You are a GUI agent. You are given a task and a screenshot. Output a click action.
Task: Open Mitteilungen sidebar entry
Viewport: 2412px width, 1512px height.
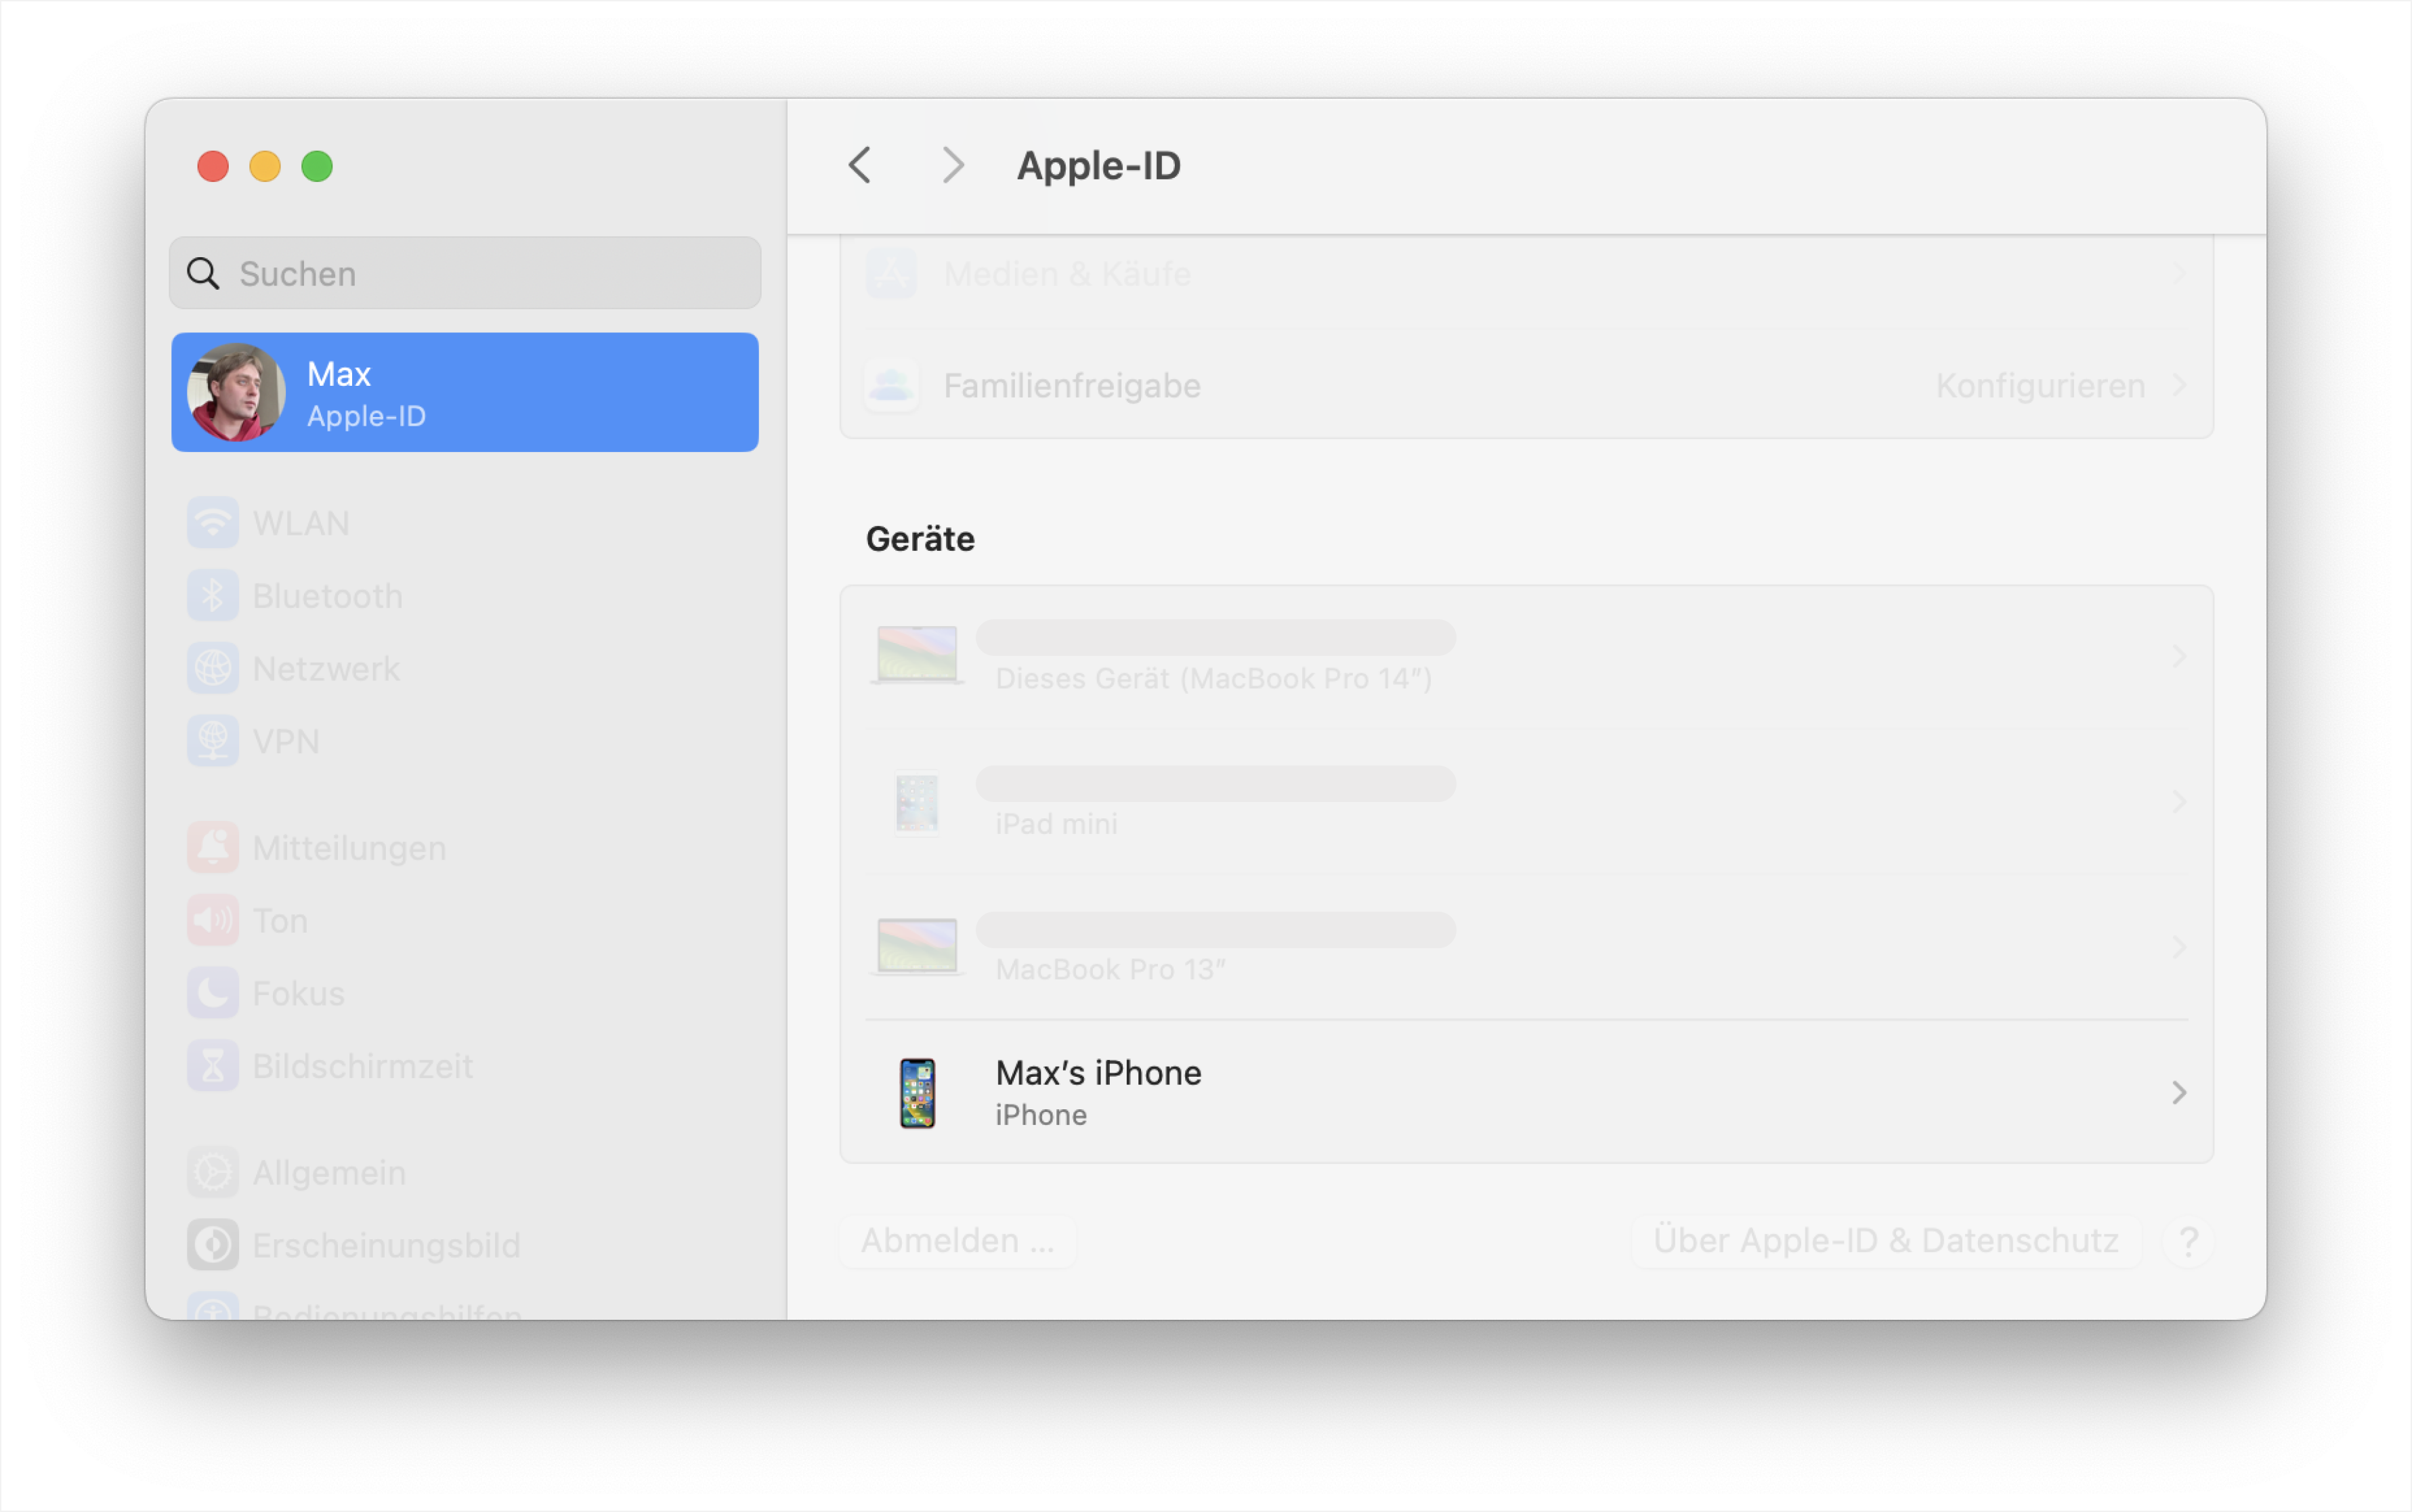(x=465, y=848)
